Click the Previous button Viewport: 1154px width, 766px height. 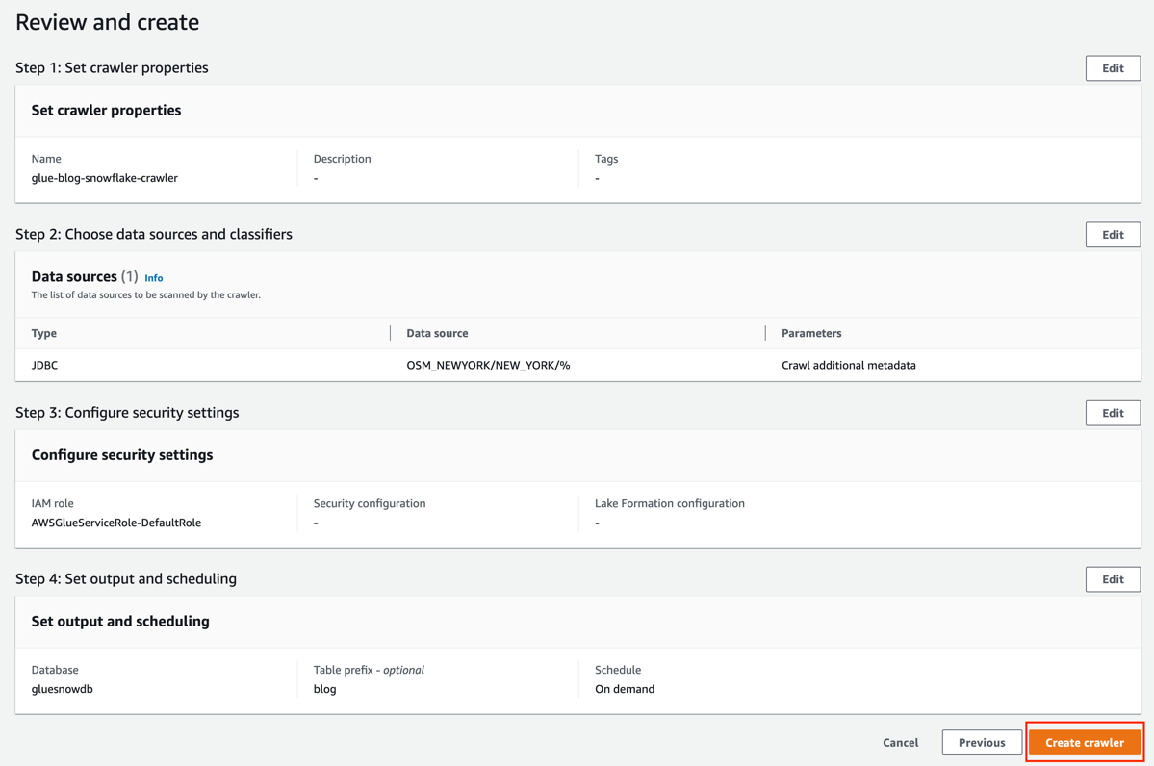(982, 742)
